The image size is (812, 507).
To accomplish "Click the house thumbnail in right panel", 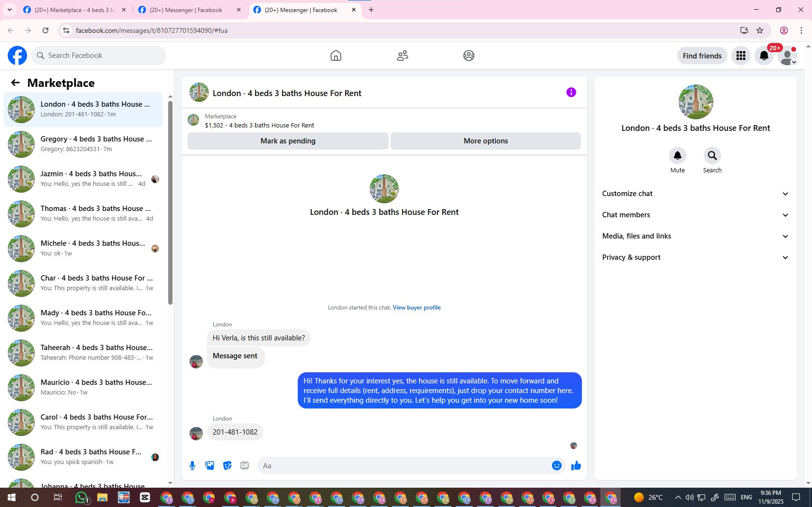I will click(x=696, y=102).
